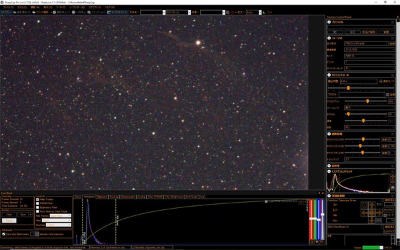Viewport: 400px width, 250px height.
Task: Click the Live View toolbar button
Action: click(6, 12)
